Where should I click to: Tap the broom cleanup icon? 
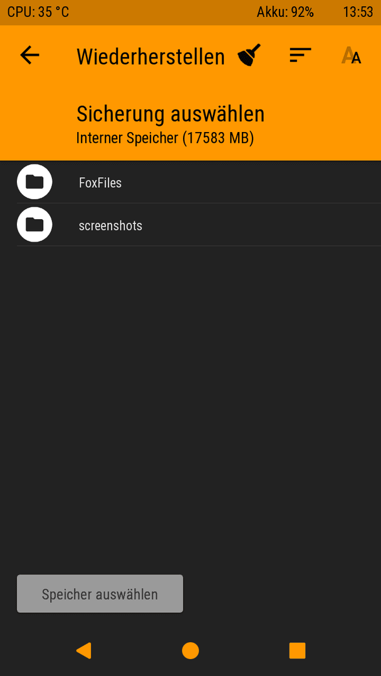tap(249, 55)
